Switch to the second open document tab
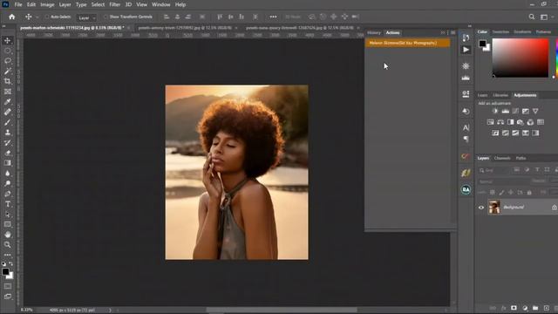558x314 pixels. (x=185, y=27)
